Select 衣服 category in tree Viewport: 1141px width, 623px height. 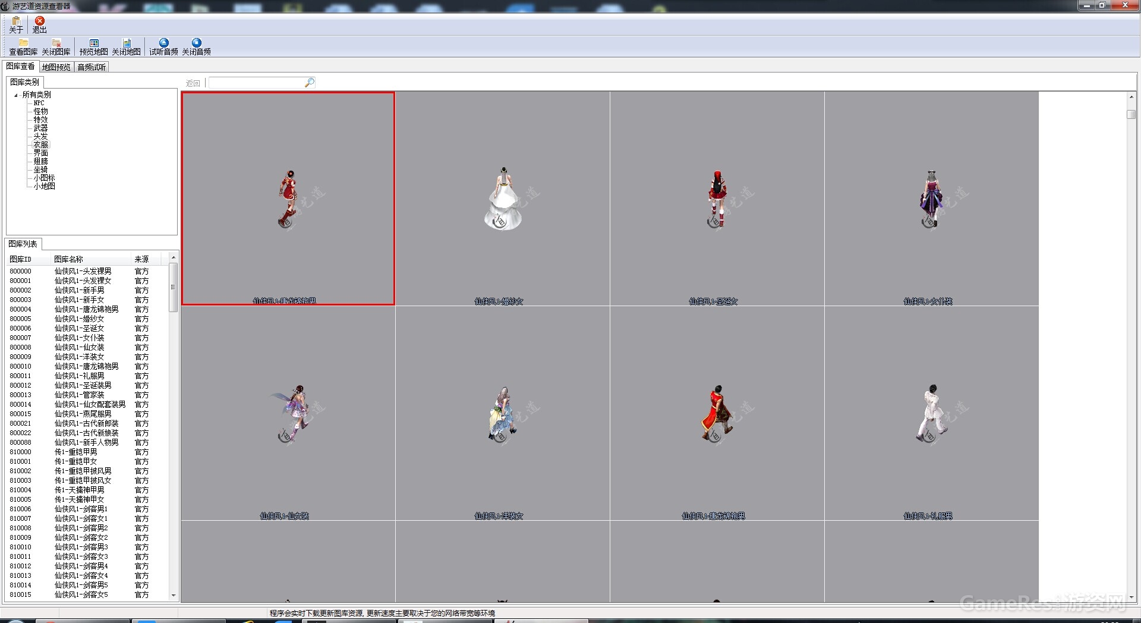(x=40, y=144)
